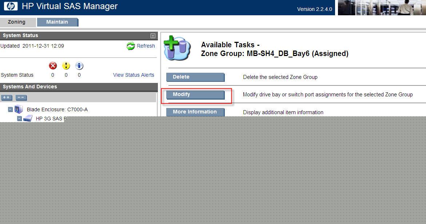Click the Delete the selected Zone Group text

point(280,77)
